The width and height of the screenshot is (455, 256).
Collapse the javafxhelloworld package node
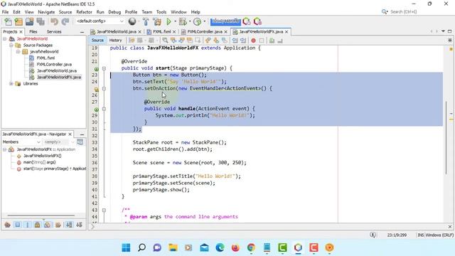point(18,51)
